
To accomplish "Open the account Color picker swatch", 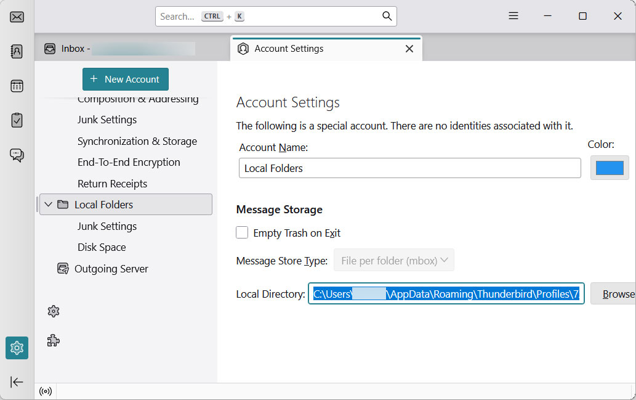I will point(610,168).
